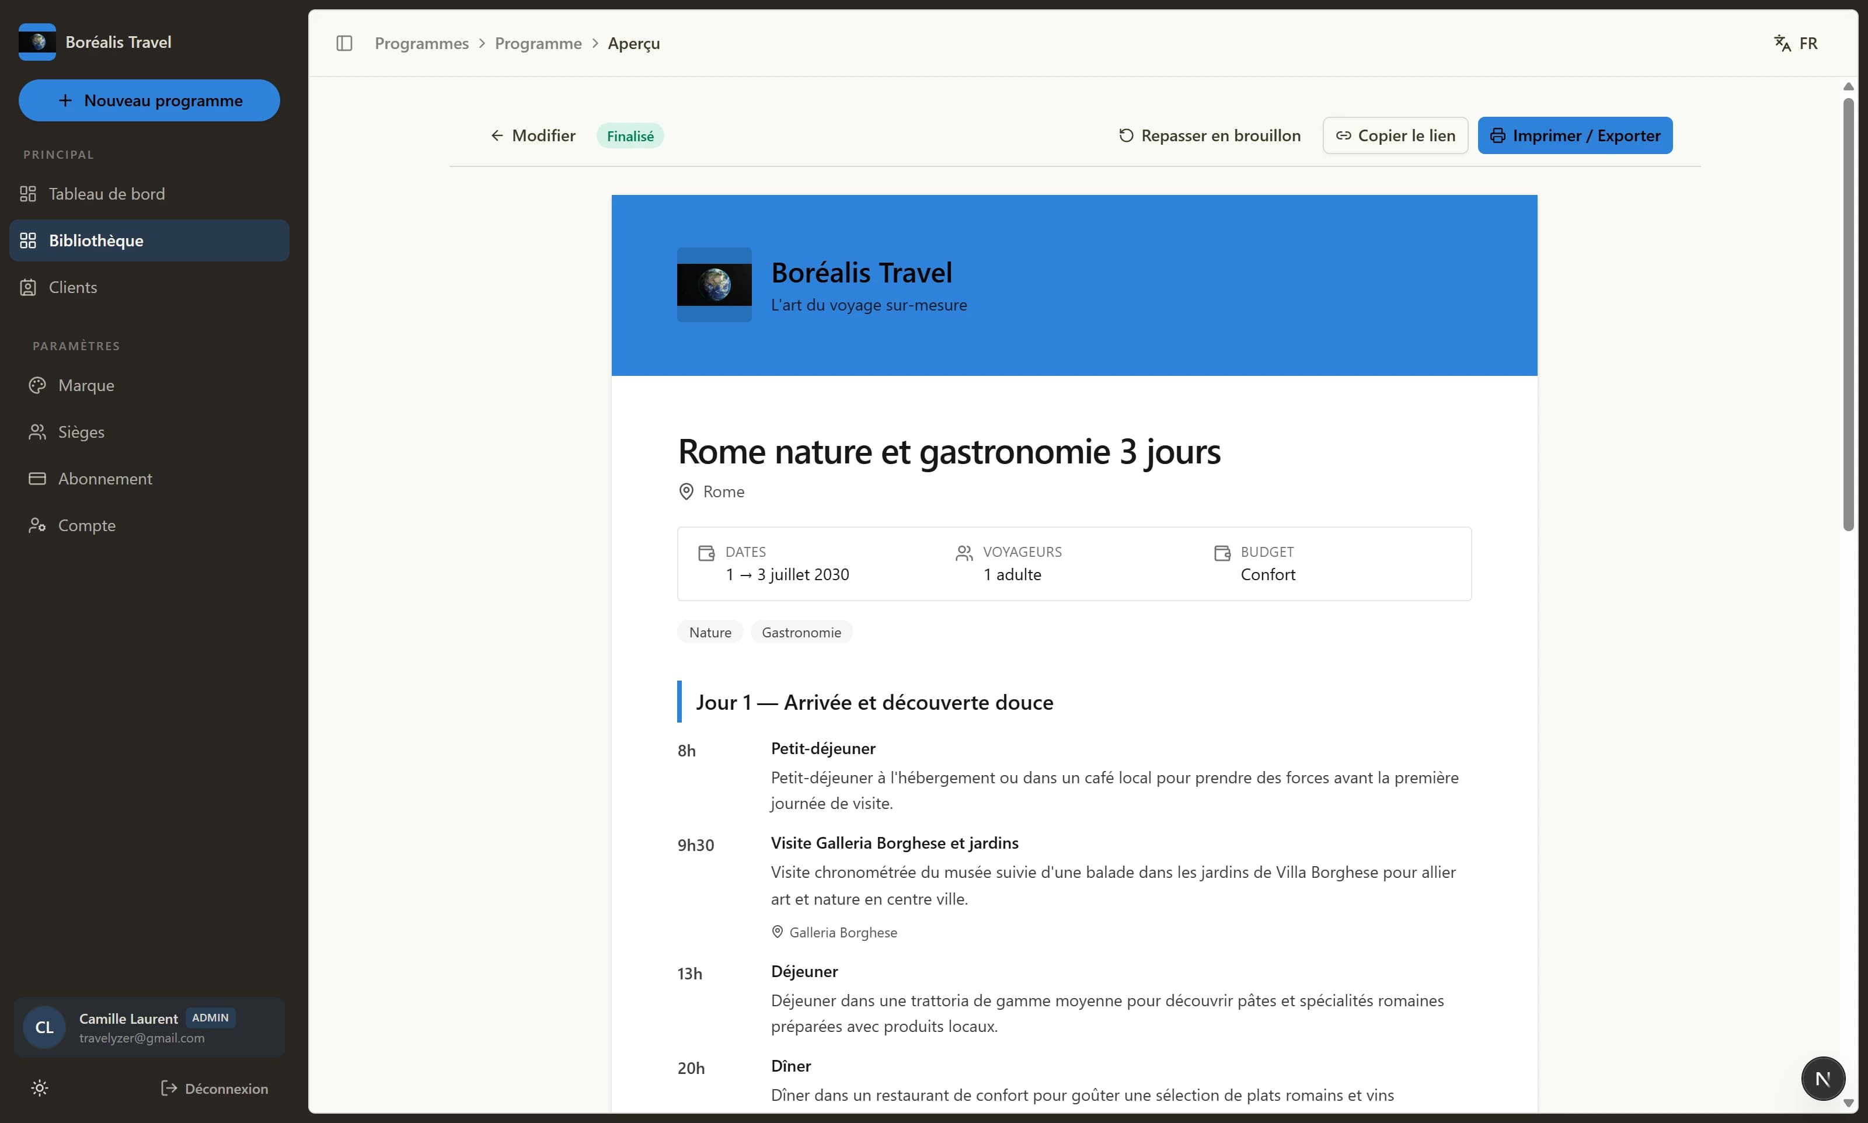This screenshot has height=1123, width=1868.
Task: Open the FR language selector
Action: pyautogui.click(x=1796, y=43)
